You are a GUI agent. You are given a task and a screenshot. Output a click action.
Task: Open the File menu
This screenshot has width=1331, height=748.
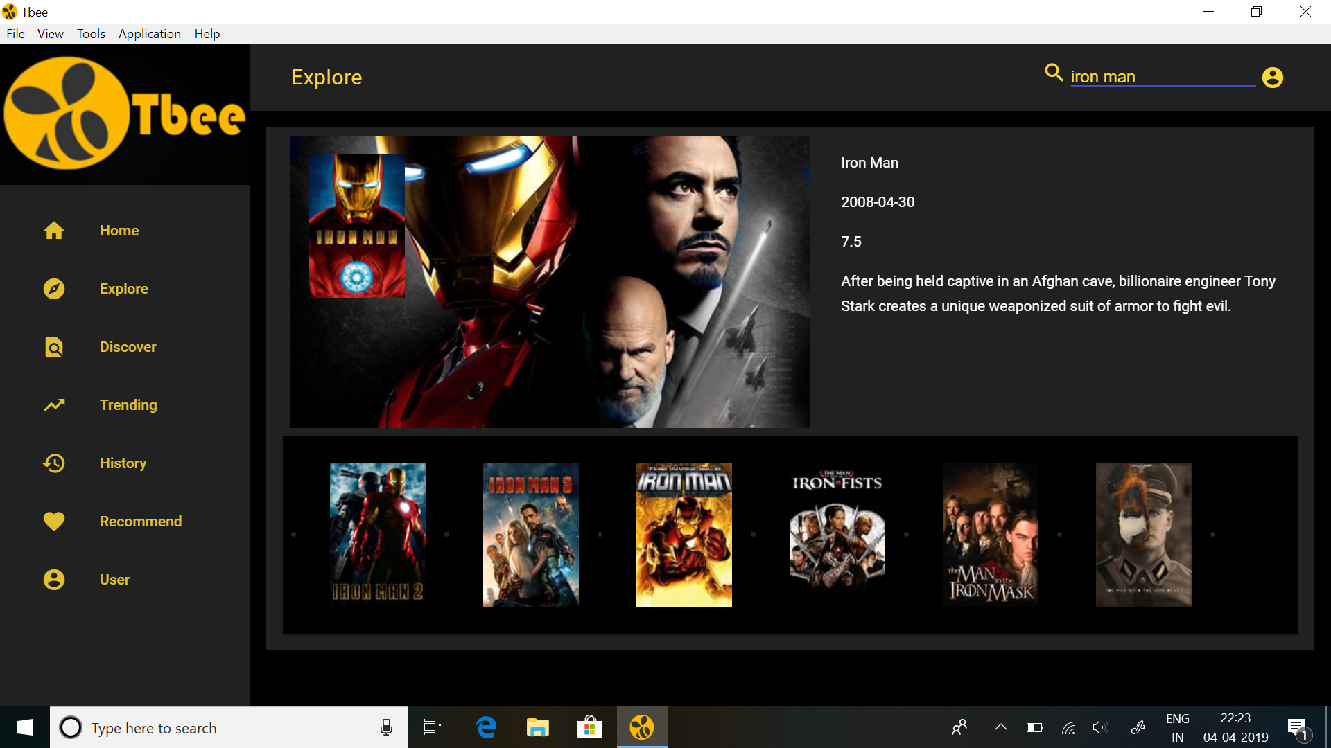pyautogui.click(x=15, y=34)
